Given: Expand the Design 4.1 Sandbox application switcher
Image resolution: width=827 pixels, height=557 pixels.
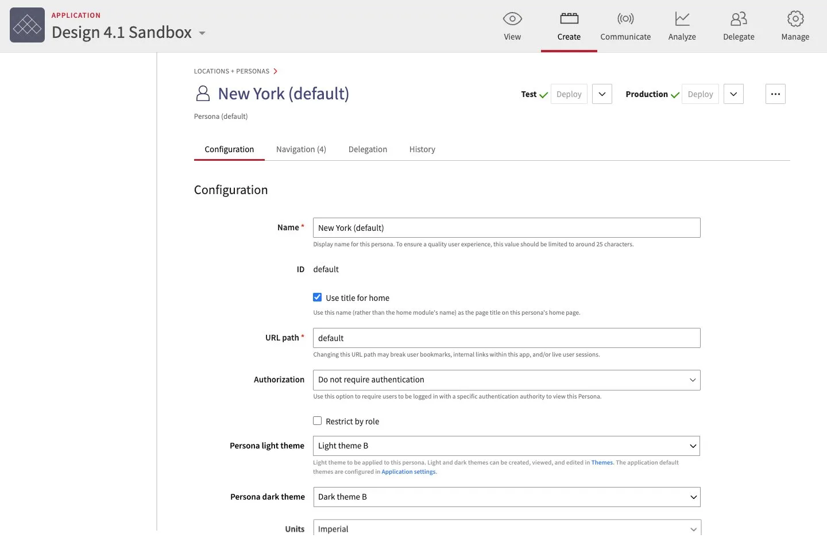Looking at the screenshot, I should (202, 33).
